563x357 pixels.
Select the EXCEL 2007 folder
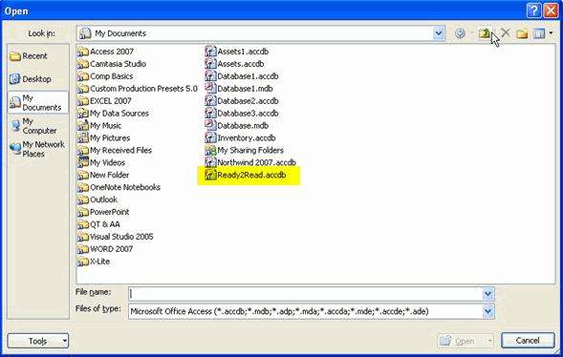point(105,101)
